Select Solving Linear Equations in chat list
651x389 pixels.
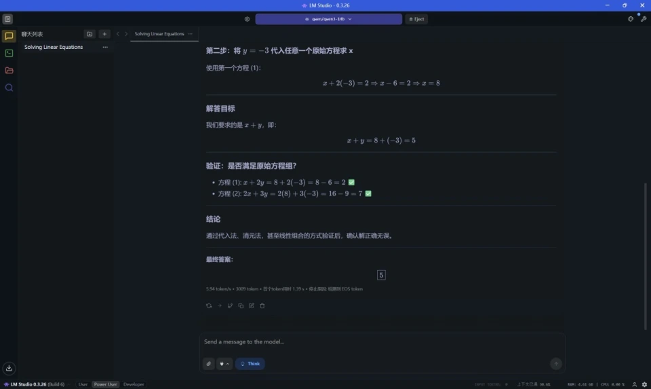(54, 48)
